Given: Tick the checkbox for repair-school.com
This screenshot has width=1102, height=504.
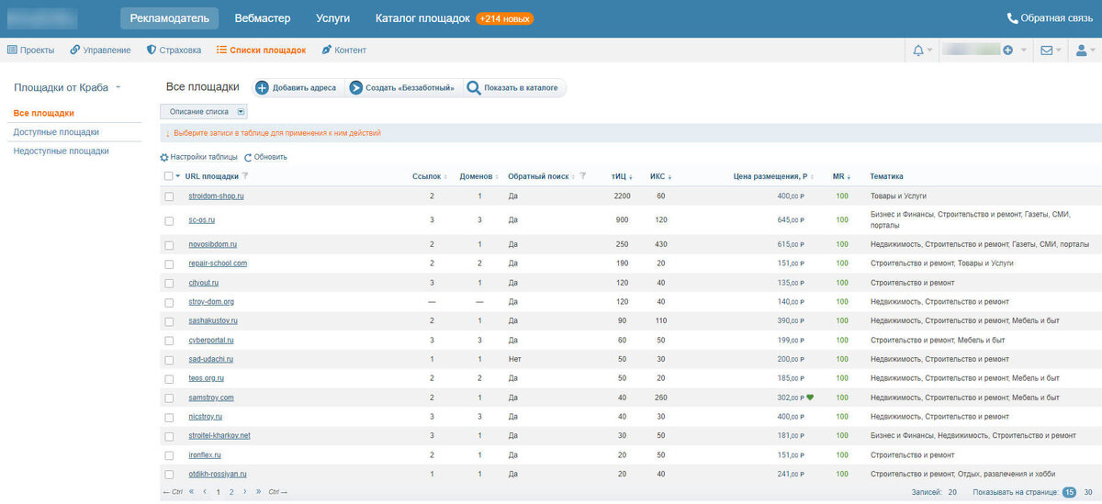Looking at the screenshot, I should point(169,263).
